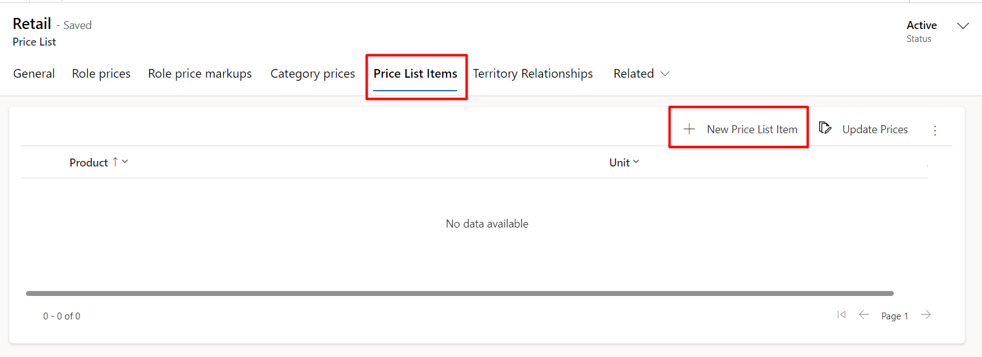Viewport: 982px width, 357px height.
Task: Click the plus icon on New Price List Item
Action: coord(688,129)
